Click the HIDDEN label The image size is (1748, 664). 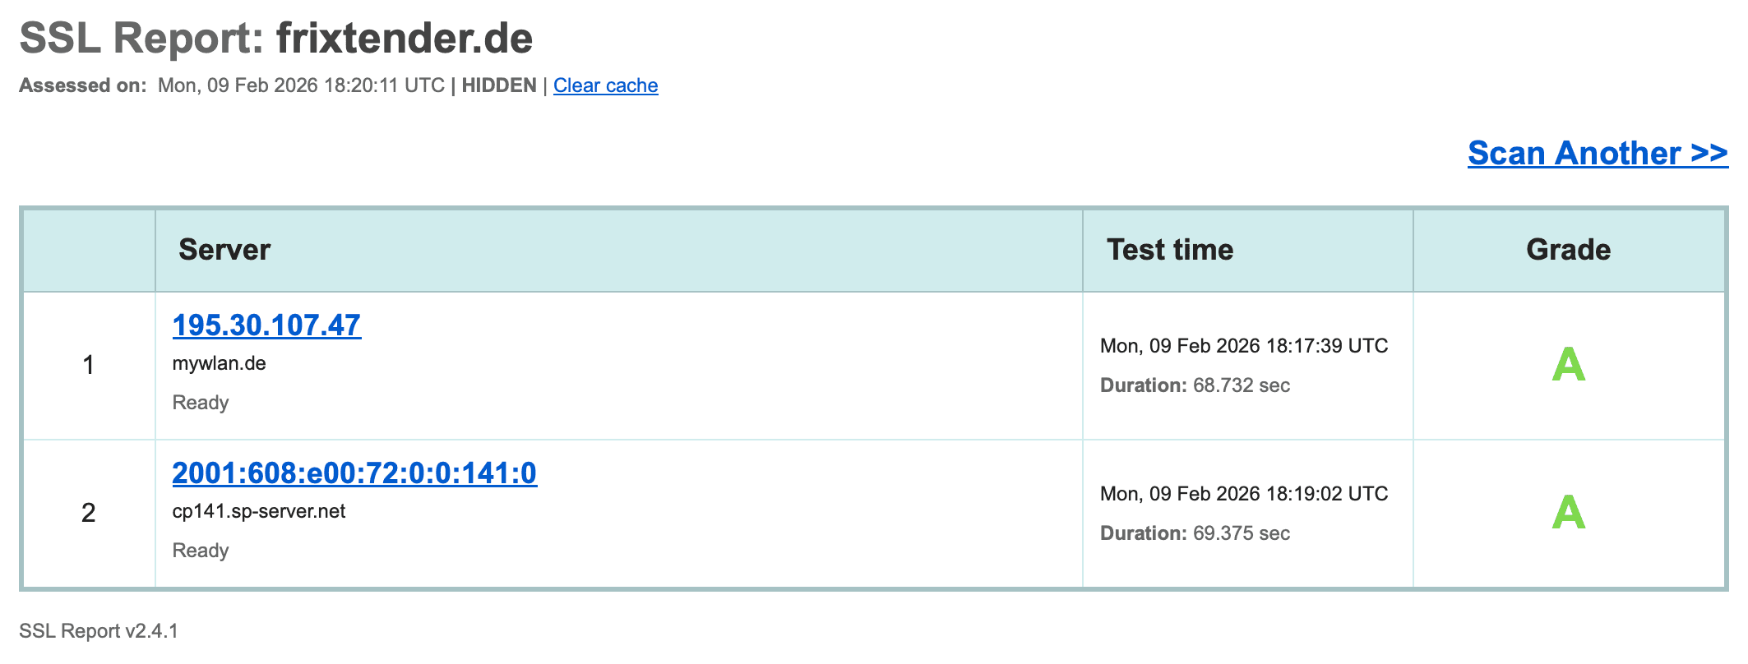point(498,85)
